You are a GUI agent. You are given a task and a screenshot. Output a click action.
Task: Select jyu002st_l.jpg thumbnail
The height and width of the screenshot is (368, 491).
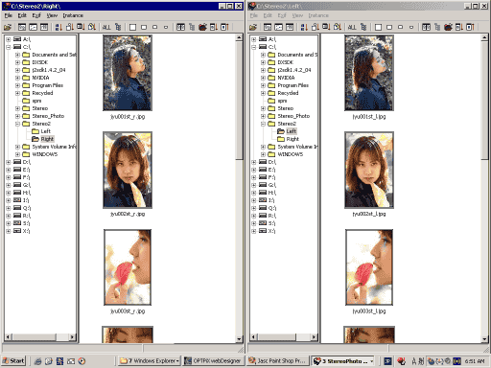click(369, 170)
